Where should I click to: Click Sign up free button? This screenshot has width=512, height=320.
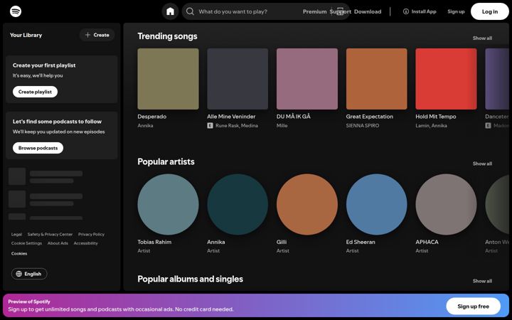473,306
